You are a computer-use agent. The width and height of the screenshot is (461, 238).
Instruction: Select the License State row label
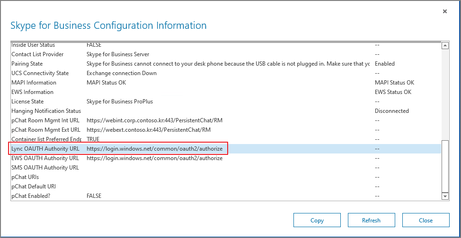click(27, 101)
